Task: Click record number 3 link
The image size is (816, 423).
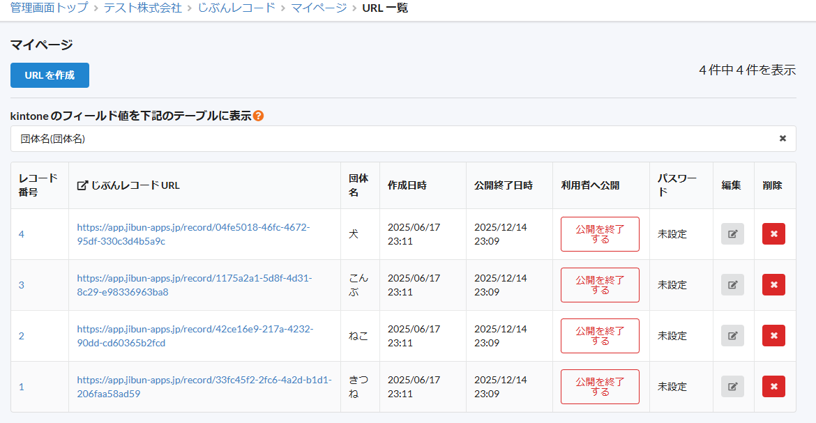Action: 22,285
